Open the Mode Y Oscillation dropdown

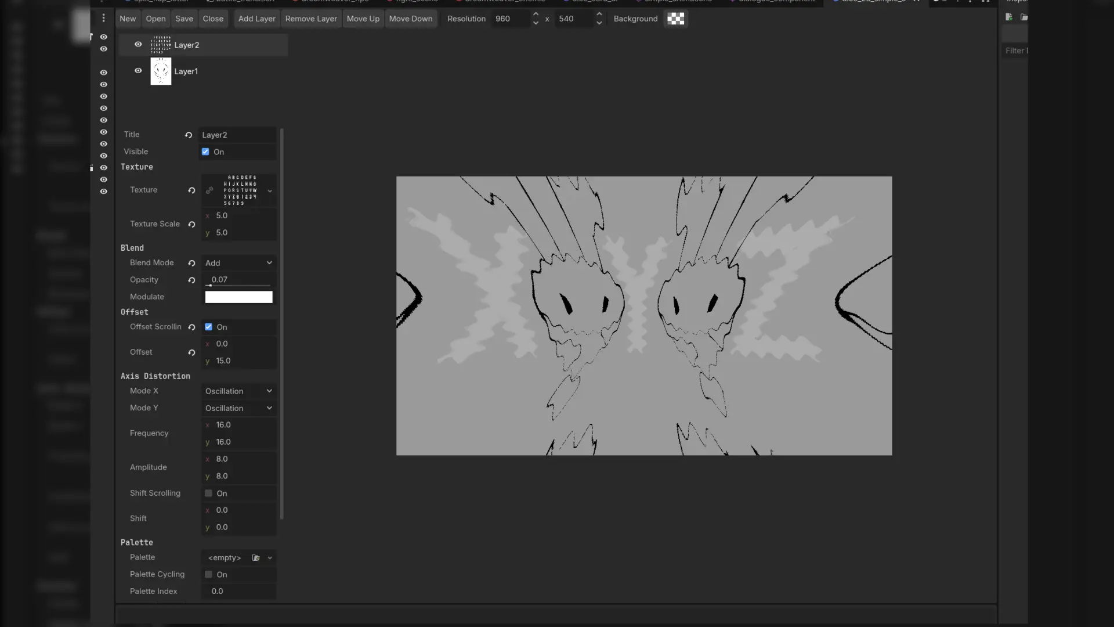click(x=238, y=408)
